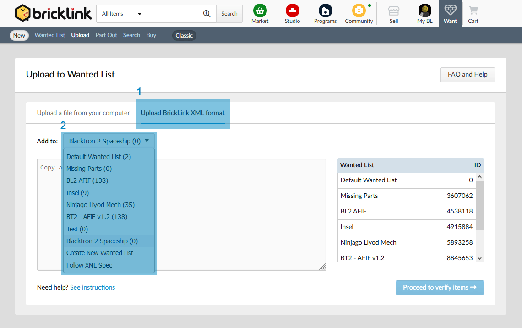Go to Part Out nav link
Screen dimensions: 522x328
(x=106, y=35)
